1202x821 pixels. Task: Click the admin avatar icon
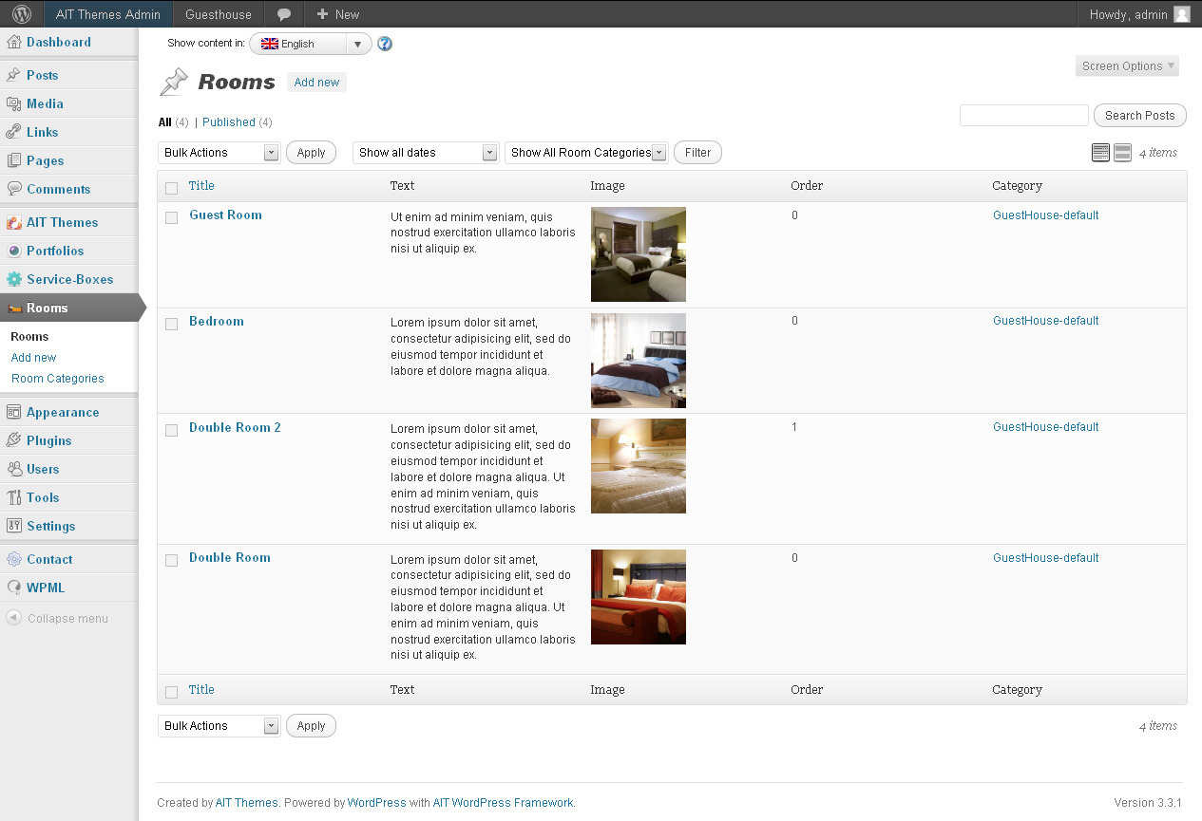1181,14
